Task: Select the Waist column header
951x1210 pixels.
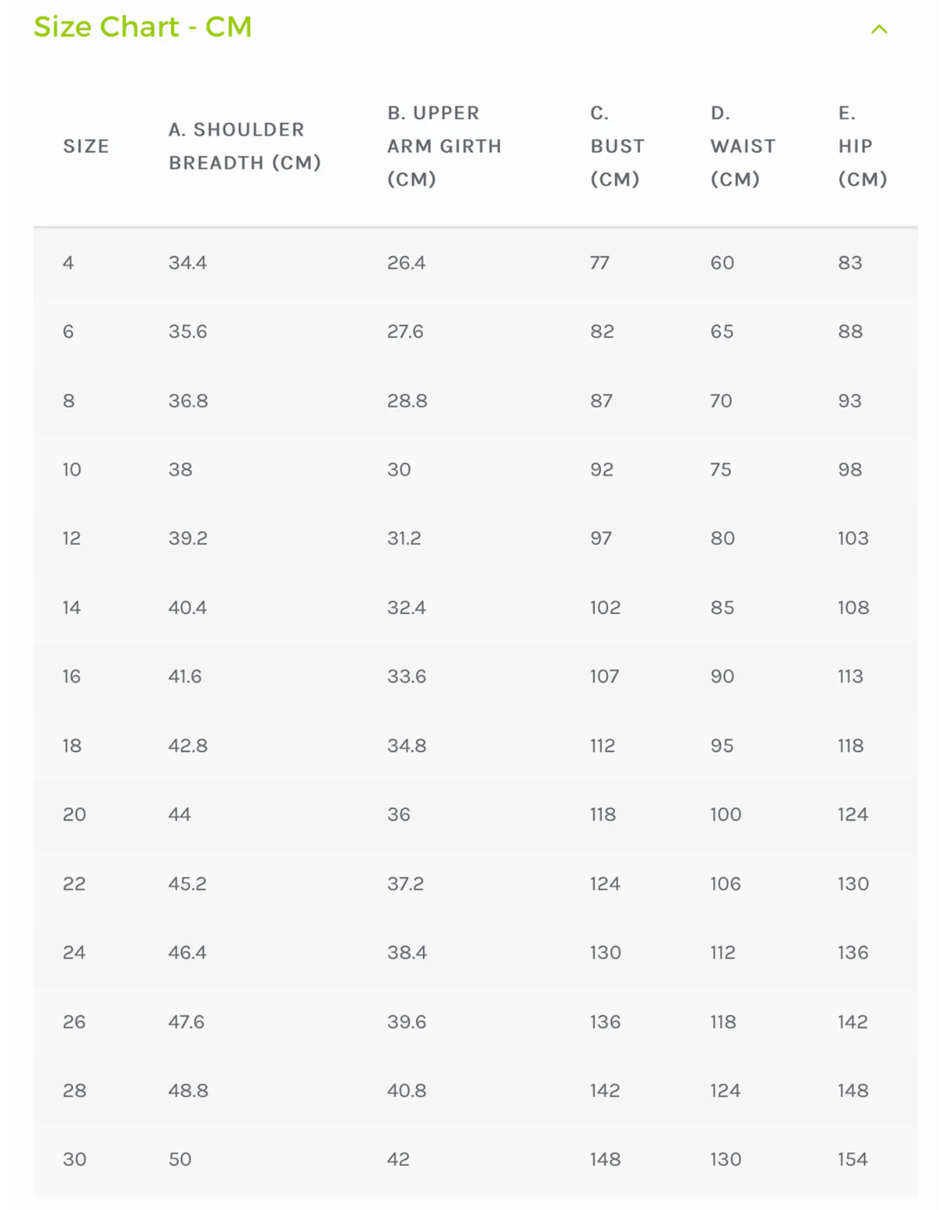Action: [x=742, y=146]
